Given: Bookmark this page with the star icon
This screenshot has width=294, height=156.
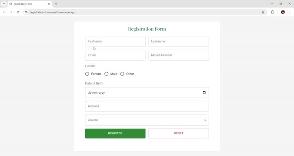Looking at the screenshot, I should tap(263, 12).
